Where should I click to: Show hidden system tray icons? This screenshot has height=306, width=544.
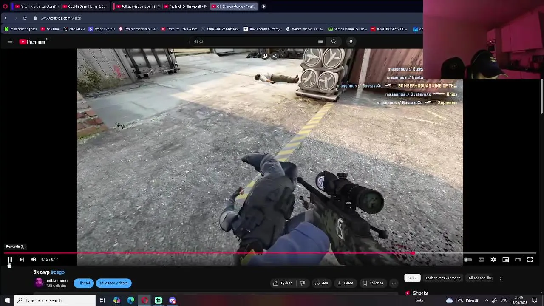pos(487,300)
